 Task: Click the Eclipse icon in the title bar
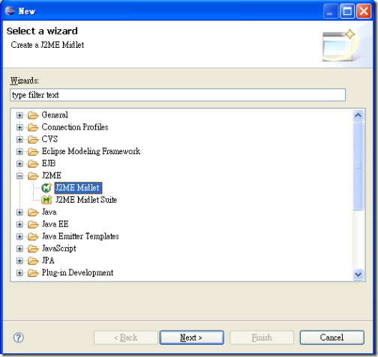[10, 10]
